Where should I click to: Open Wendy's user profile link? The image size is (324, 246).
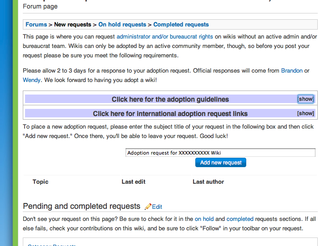click(31, 80)
